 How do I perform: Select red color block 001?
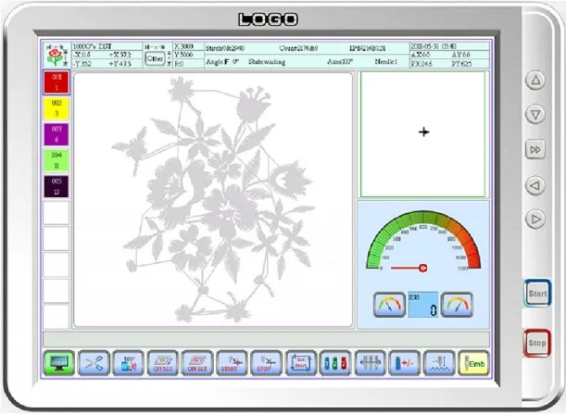(x=57, y=82)
